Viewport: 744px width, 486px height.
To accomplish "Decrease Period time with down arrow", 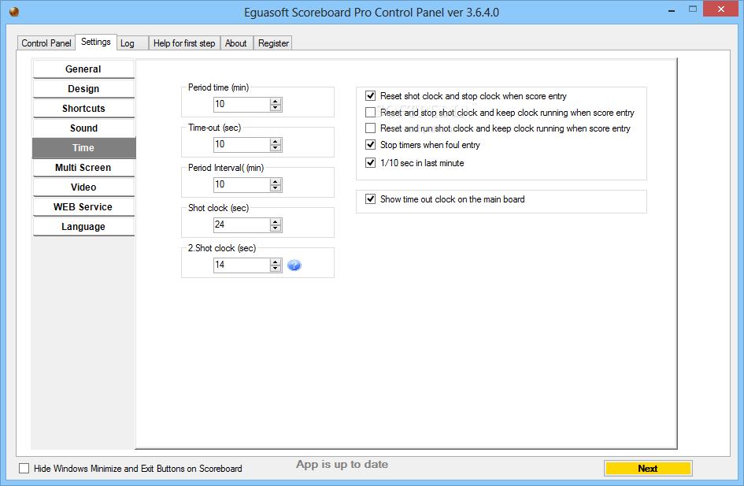I will [x=276, y=108].
